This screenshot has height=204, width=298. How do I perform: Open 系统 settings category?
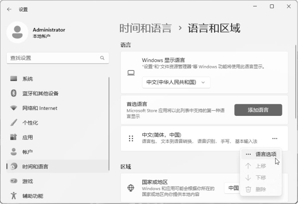click(28, 79)
